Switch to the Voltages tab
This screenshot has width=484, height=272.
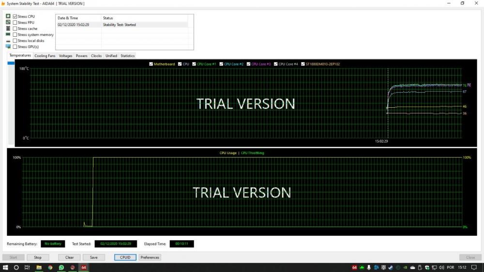click(x=65, y=56)
